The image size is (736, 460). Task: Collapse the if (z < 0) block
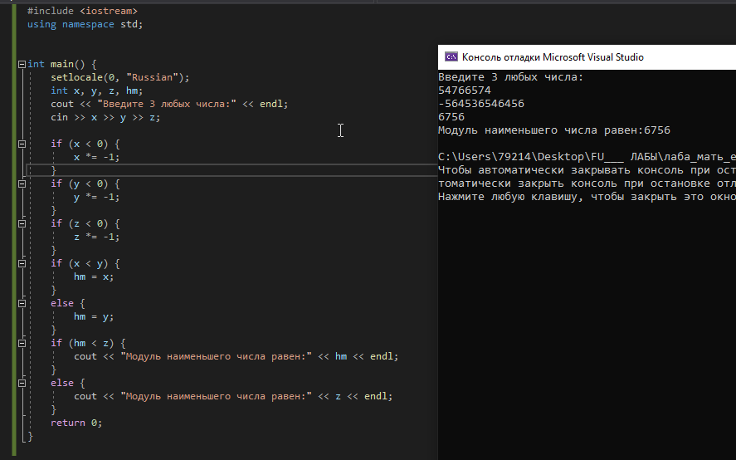[x=22, y=223]
